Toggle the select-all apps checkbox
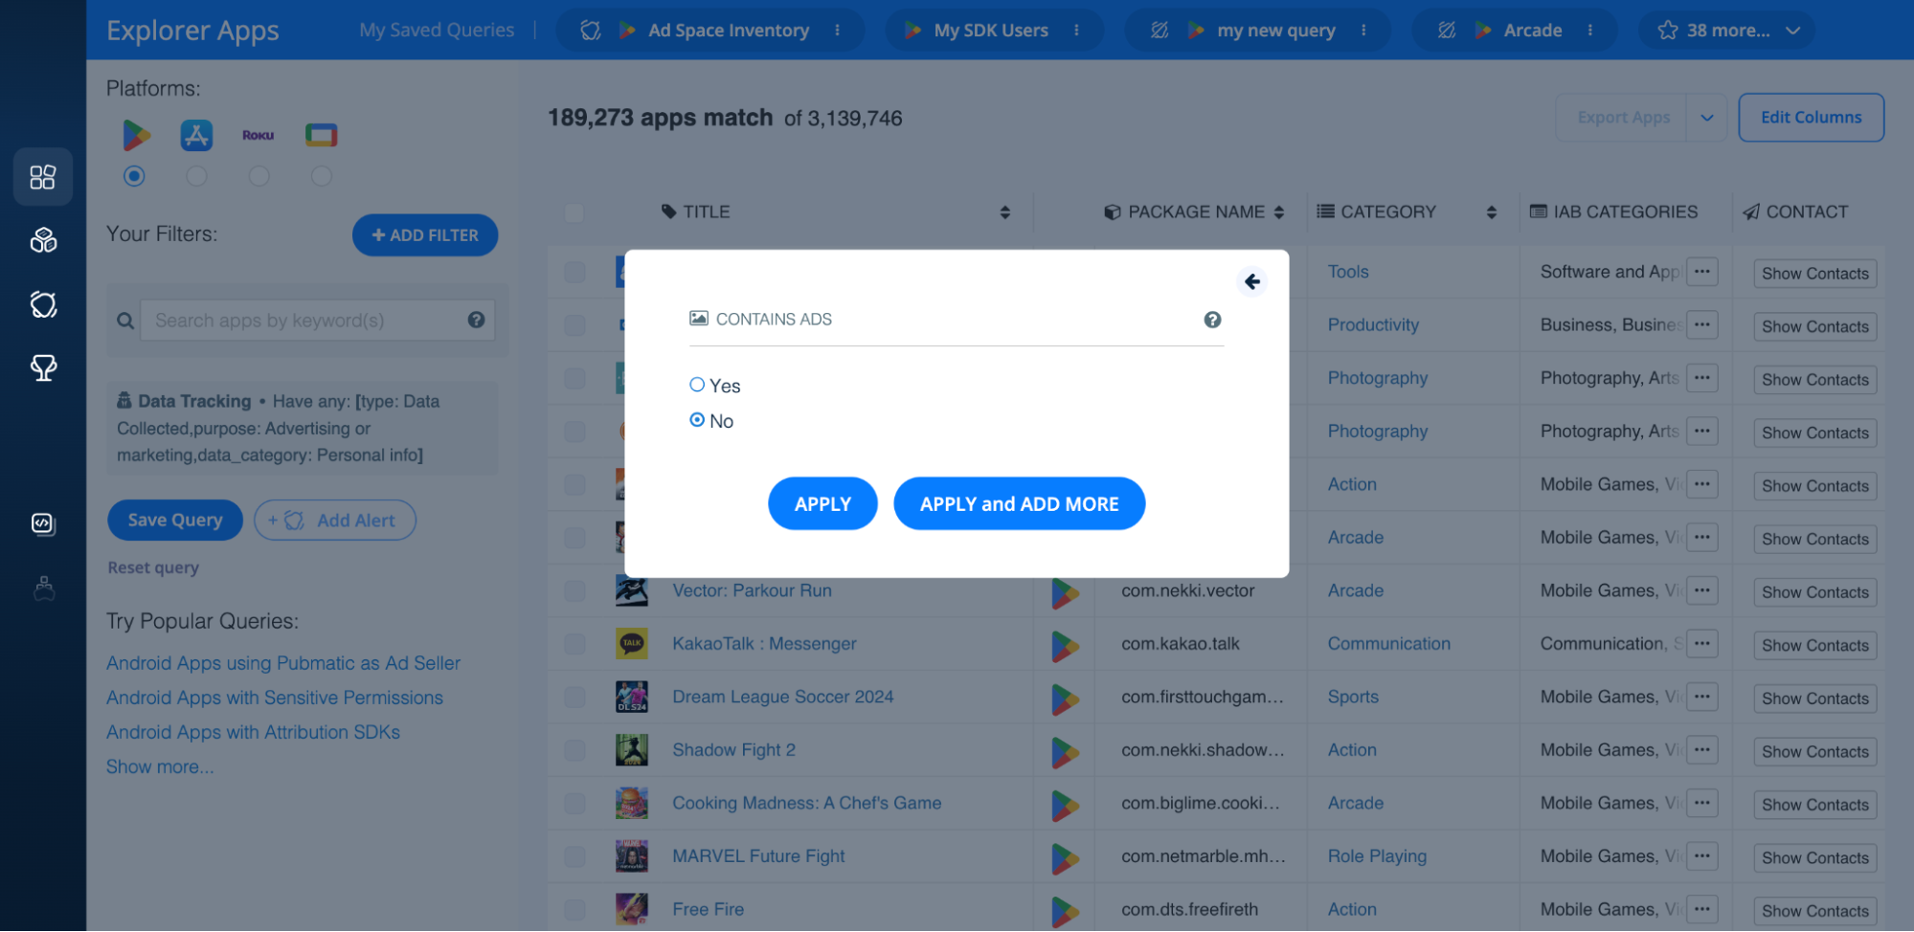This screenshot has width=1914, height=932. pyautogui.click(x=574, y=212)
